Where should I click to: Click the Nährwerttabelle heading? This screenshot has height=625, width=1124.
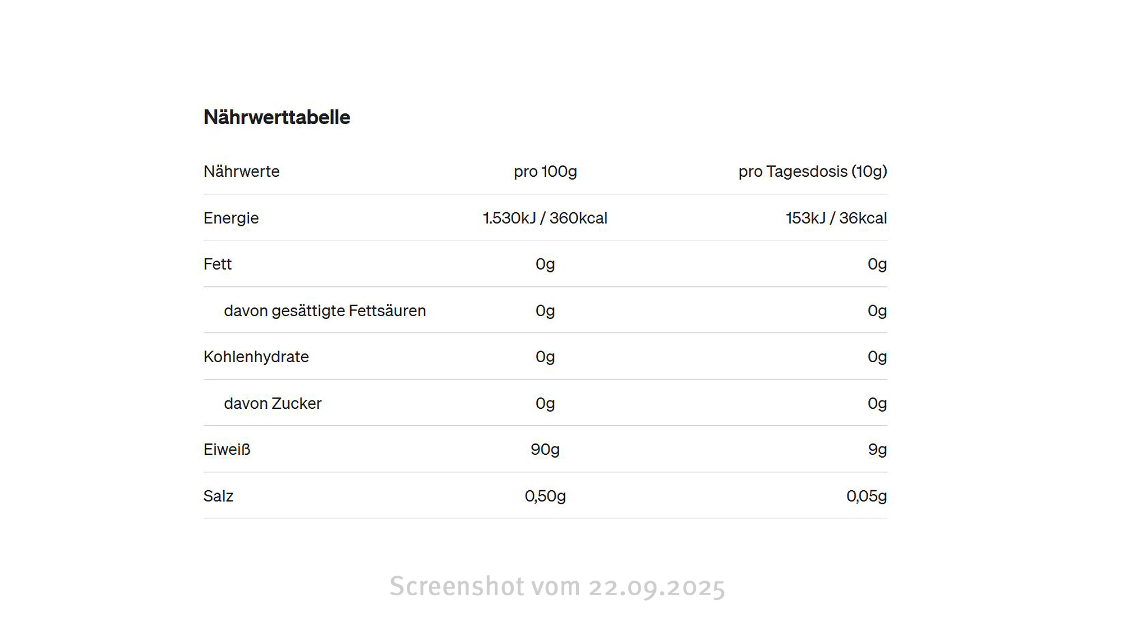click(277, 117)
